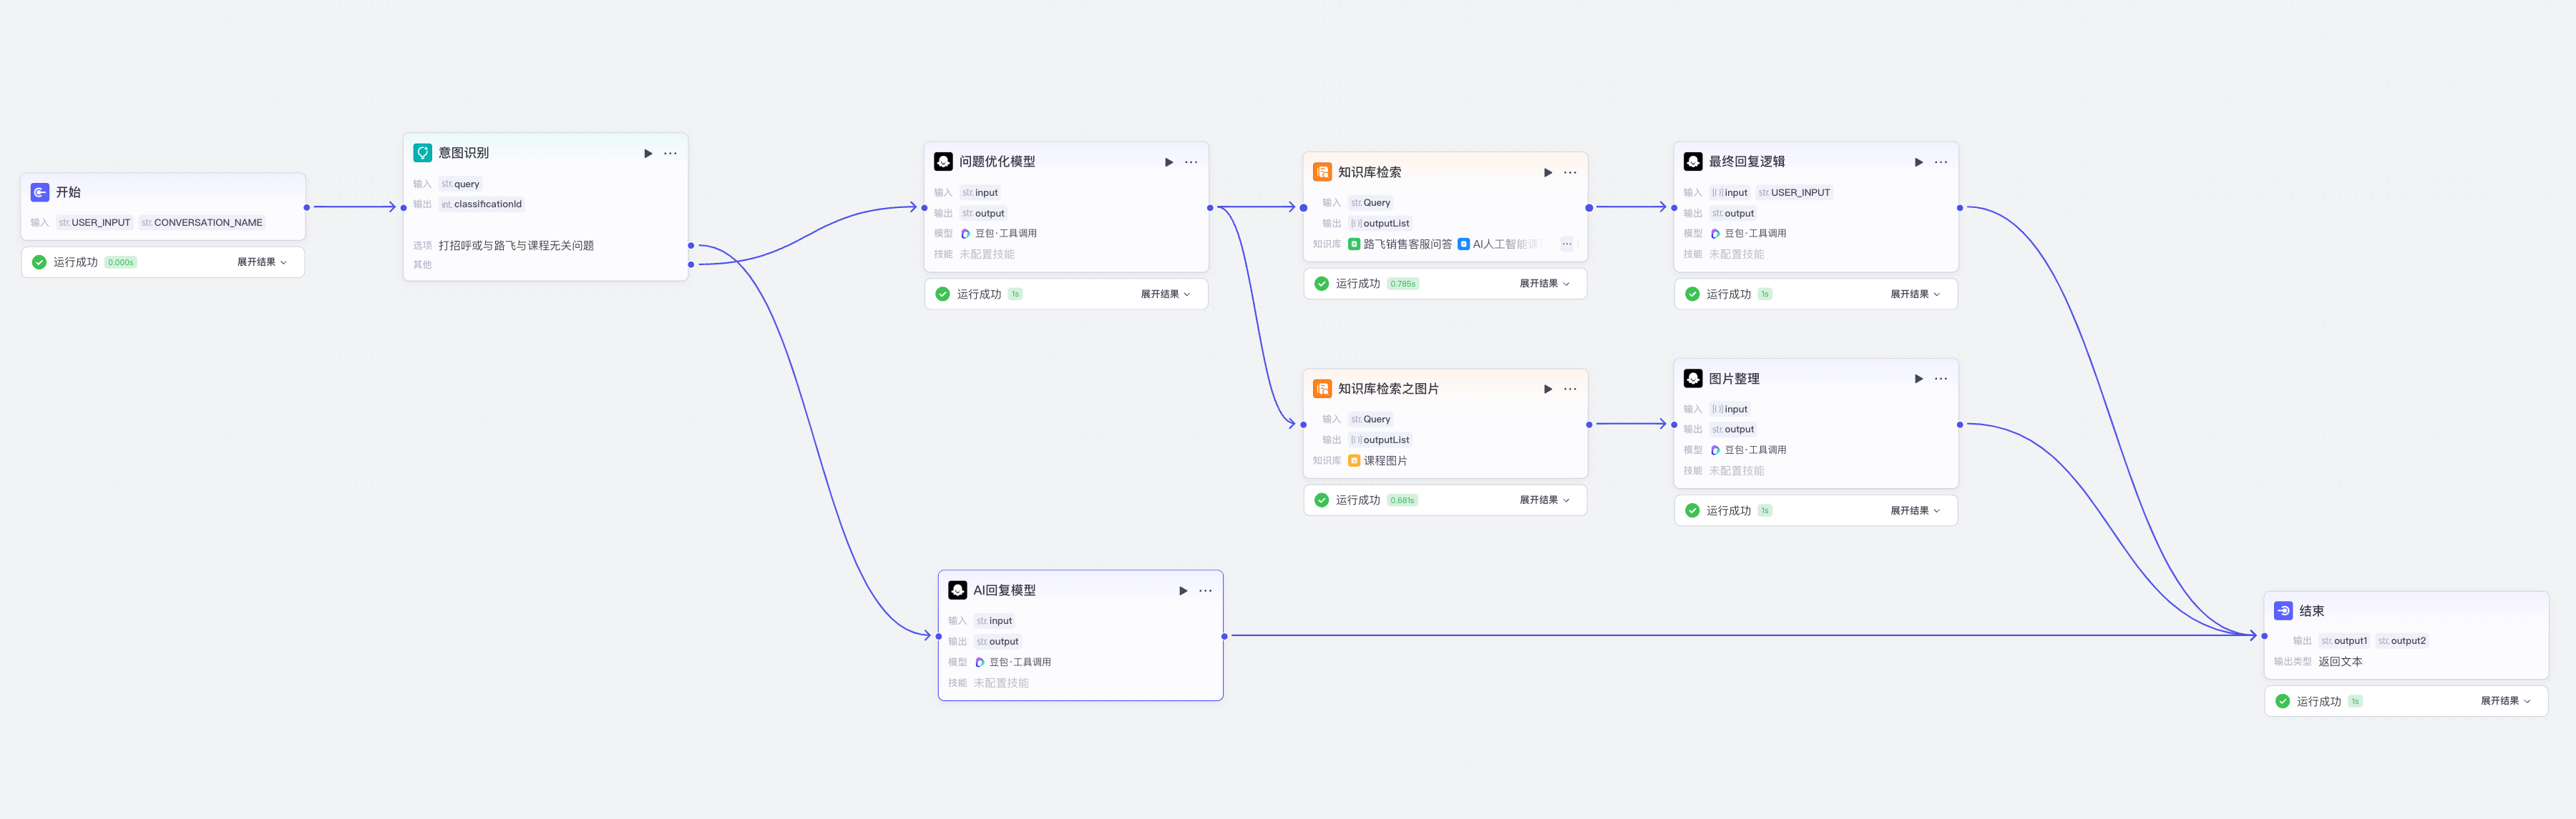The height and width of the screenshot is (819, 2576).
Task: Click the 知识库检索之图片 node icon
Action: (1322, 389)
